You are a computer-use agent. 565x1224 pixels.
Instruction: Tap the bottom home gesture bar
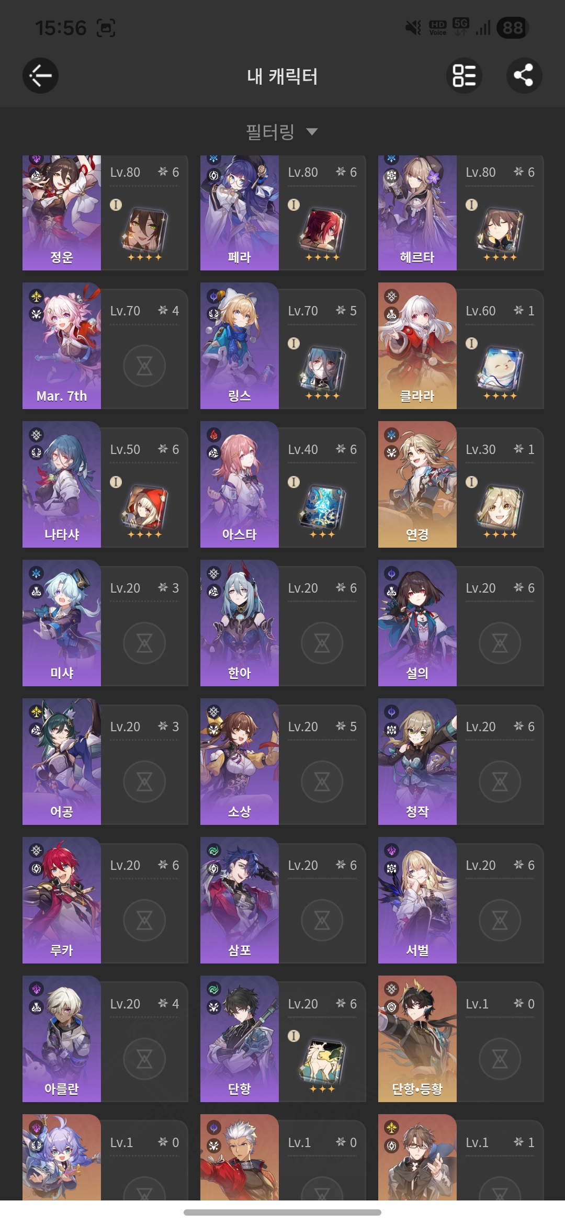click(282, 1212)
